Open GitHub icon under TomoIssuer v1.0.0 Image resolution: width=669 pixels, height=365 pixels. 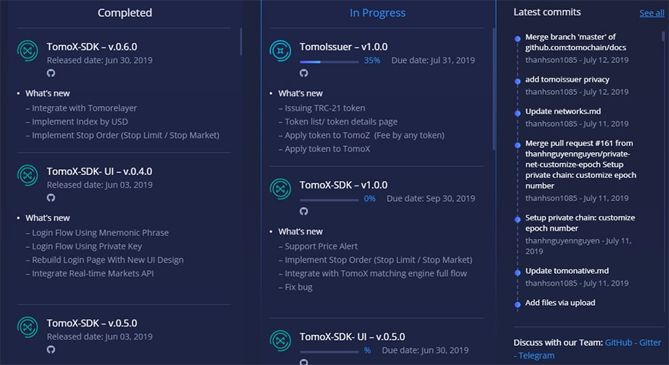303,73
